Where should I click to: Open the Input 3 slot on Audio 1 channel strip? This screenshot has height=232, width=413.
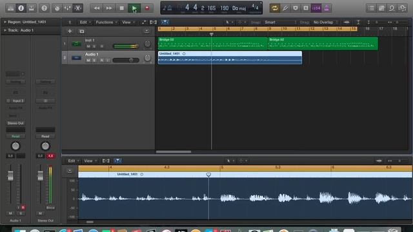coord(15,101)
